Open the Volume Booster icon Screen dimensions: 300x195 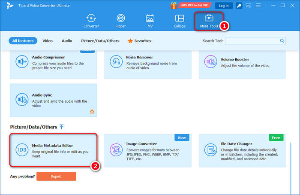tap(210, 61)
